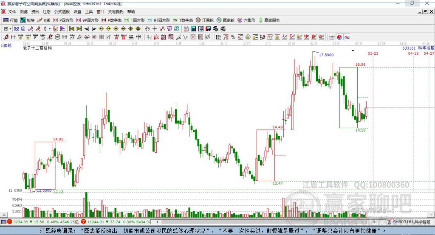Toggle the red yin-yang icon

339,37
